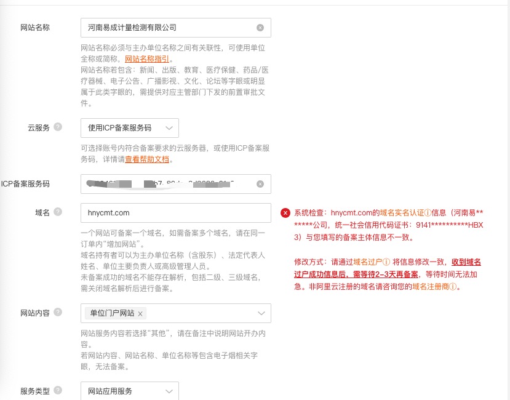Viewport: 510px width, 400px height.
Task: Open the 查看帮助文档 link
Action: click(x=147, y=159)
